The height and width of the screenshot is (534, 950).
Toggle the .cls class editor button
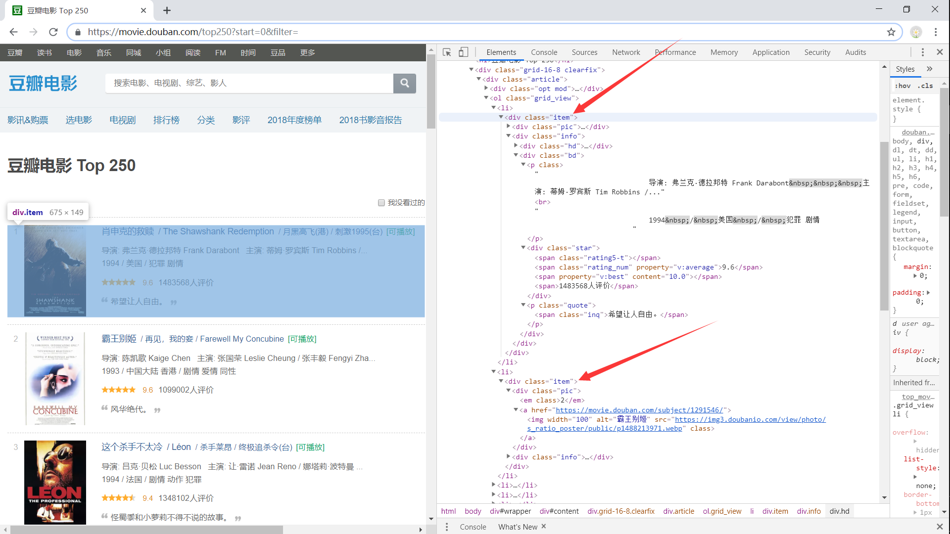tap(925, 86)
